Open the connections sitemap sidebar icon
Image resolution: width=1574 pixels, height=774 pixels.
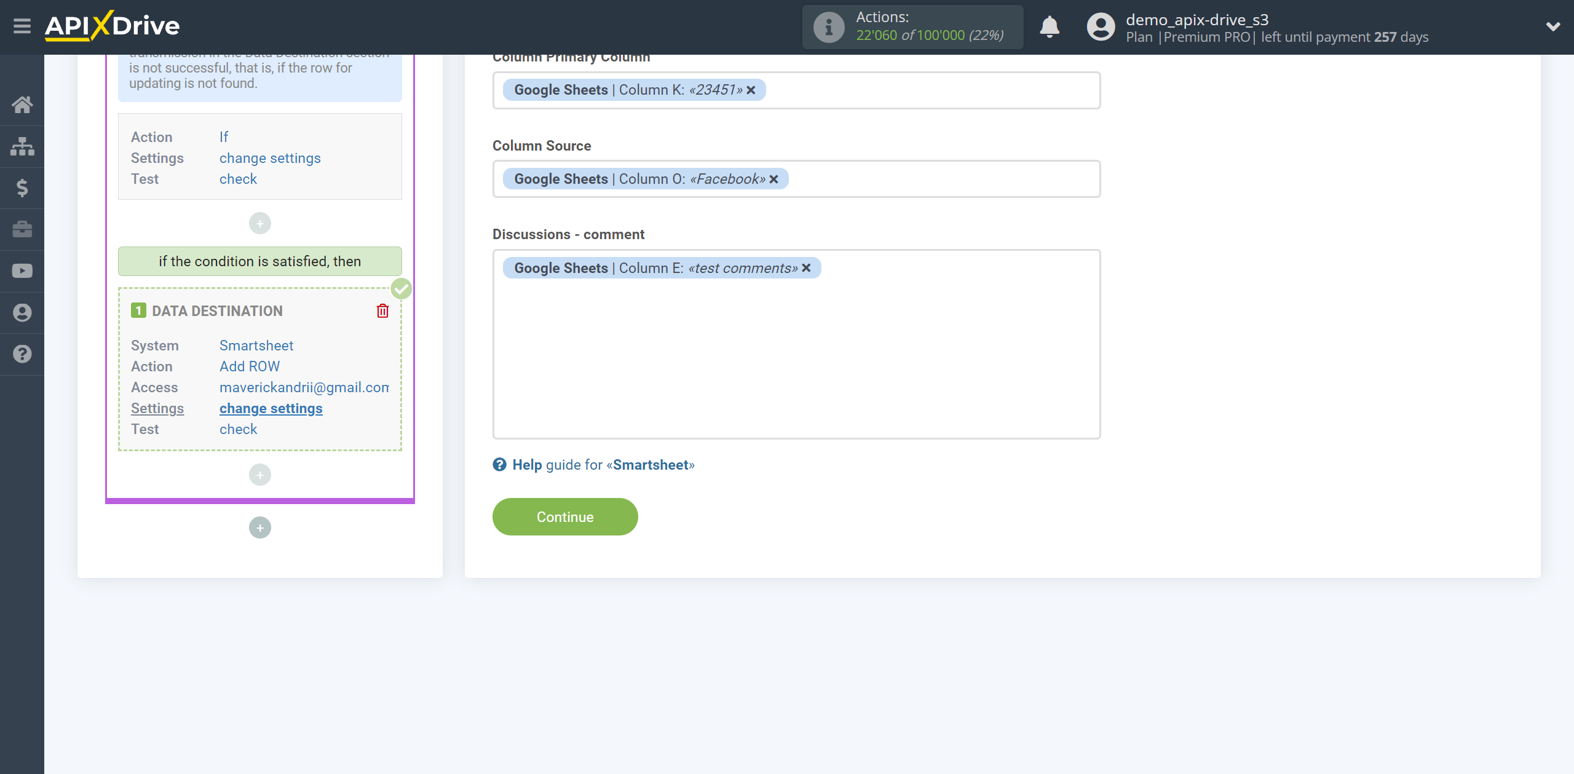(x=22, y=146)
